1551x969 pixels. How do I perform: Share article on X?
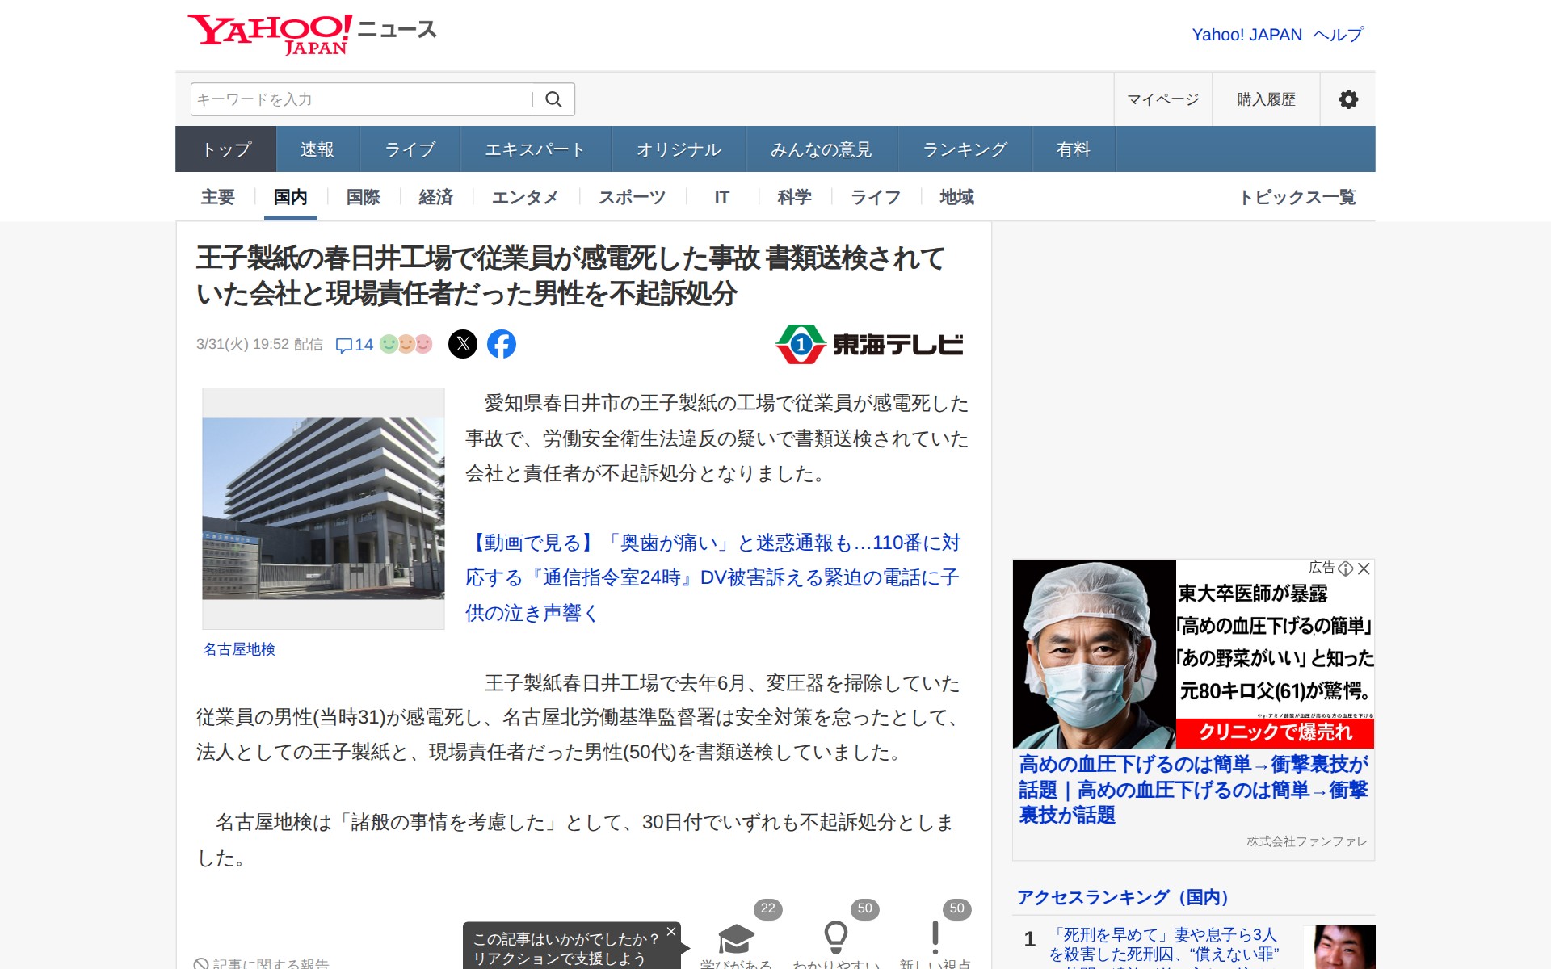click(x=463, y=344)
